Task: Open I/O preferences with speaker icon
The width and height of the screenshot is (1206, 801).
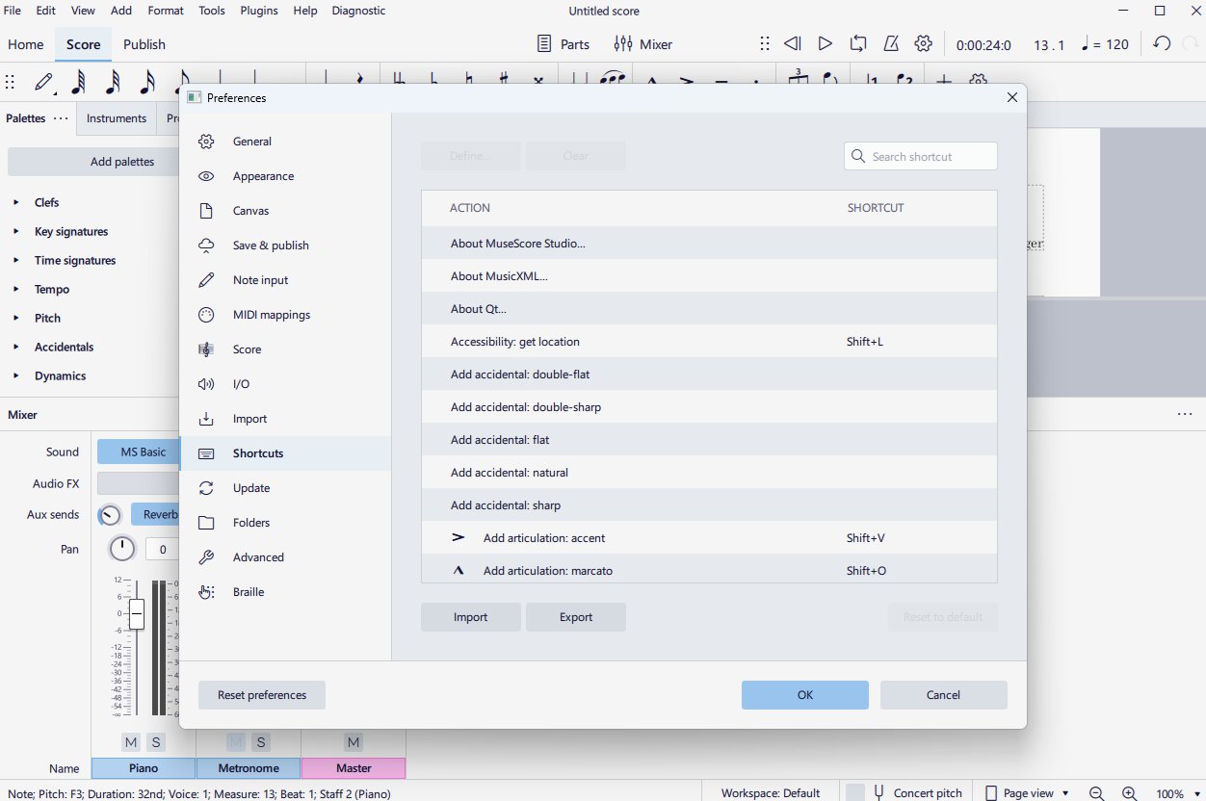Action: click(285, 384)
